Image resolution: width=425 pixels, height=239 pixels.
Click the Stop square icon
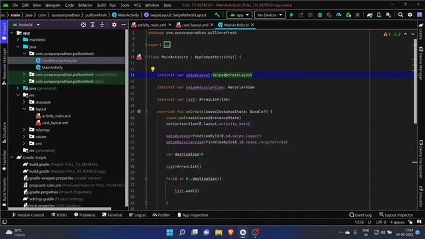coord(357,15)
